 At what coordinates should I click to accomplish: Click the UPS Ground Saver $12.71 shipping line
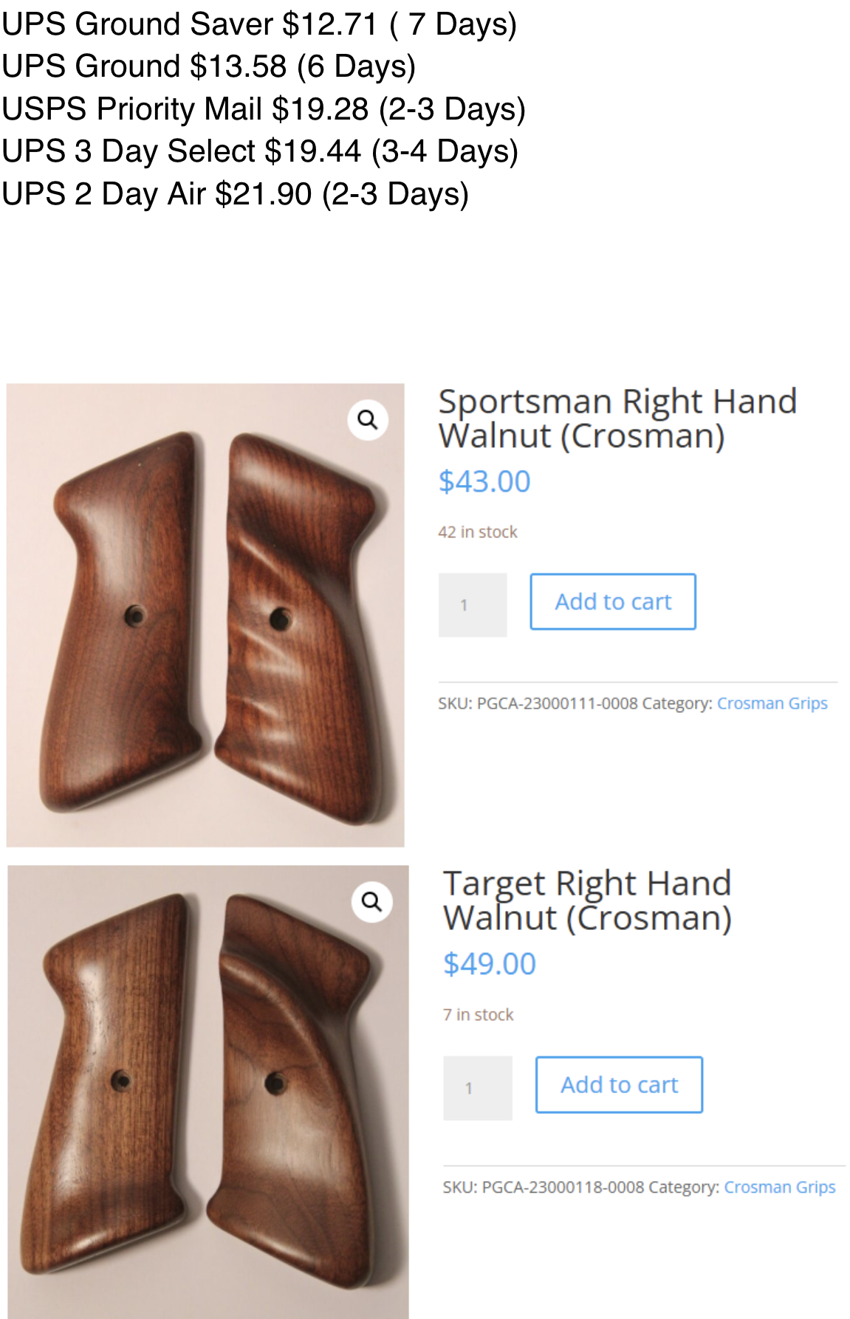tap(259, 24)
